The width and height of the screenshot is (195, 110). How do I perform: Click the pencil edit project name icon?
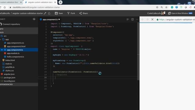point(45,13)
